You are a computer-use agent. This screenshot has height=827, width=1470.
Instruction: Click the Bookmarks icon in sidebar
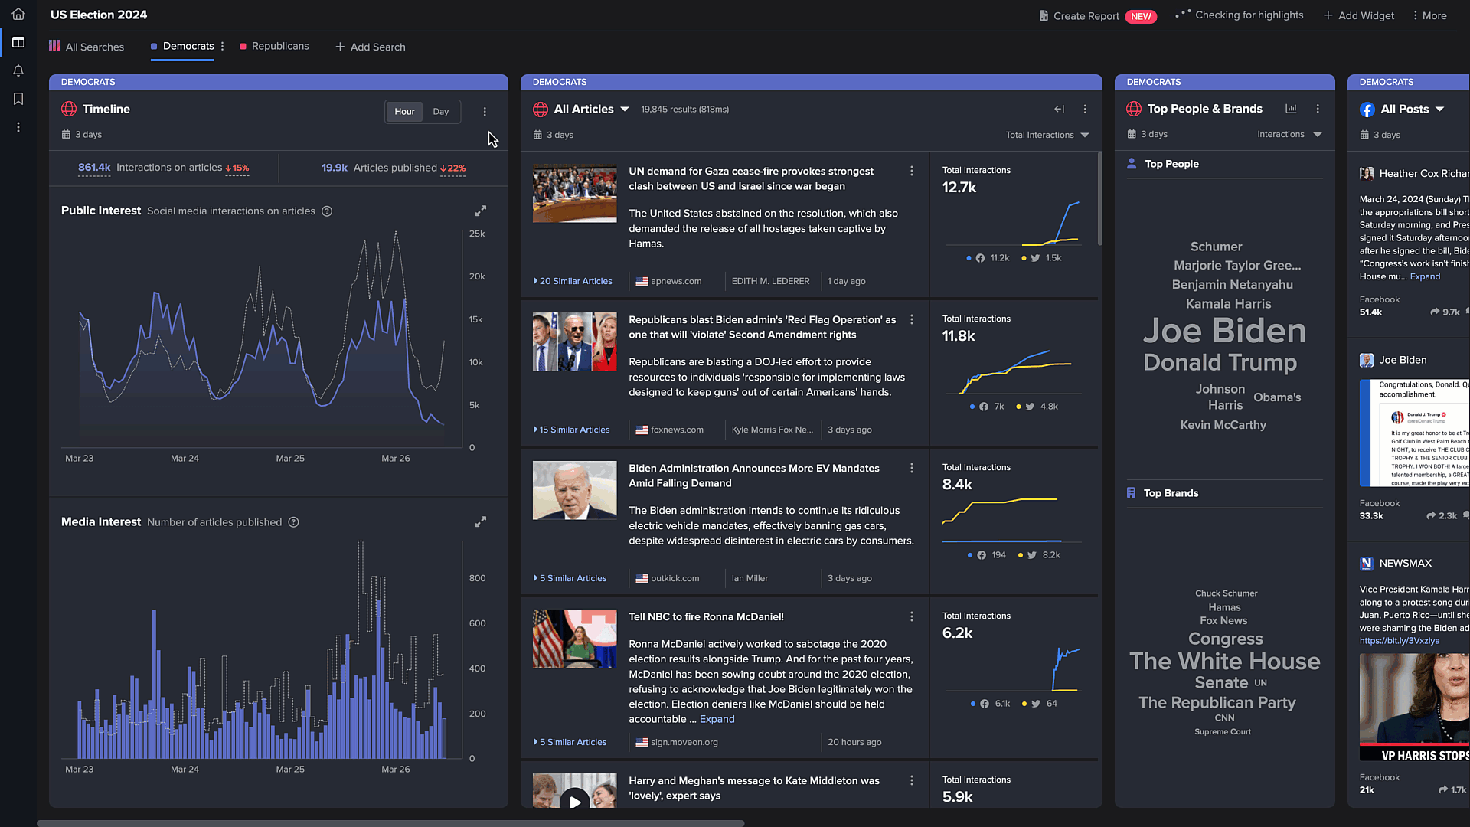tap(18, 99)
